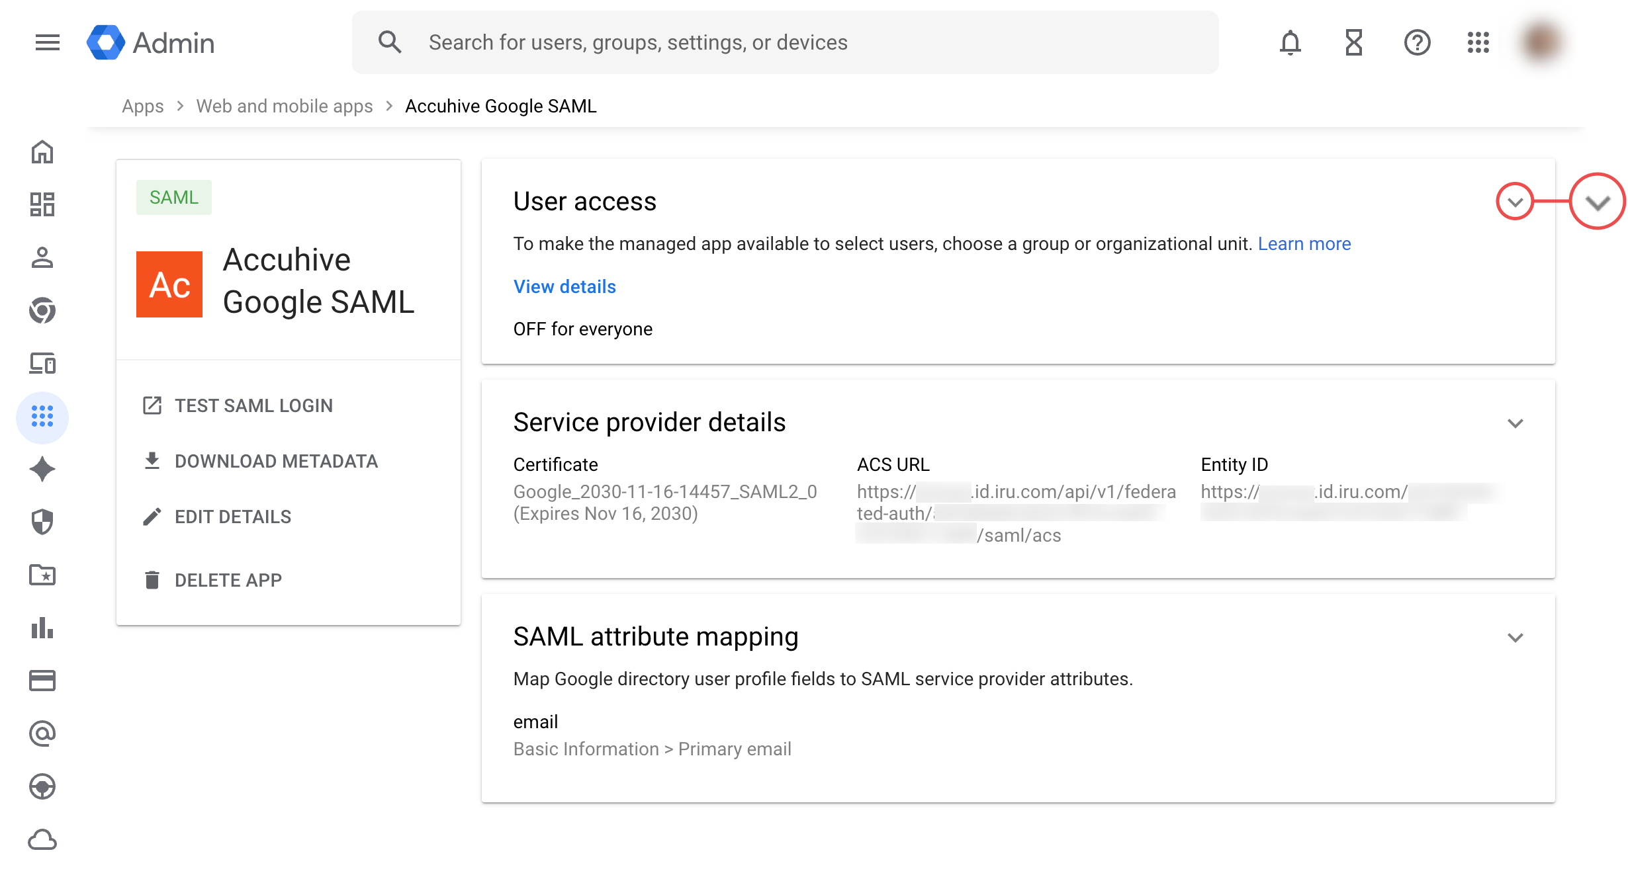Expand the User access section chevron

1515,202
